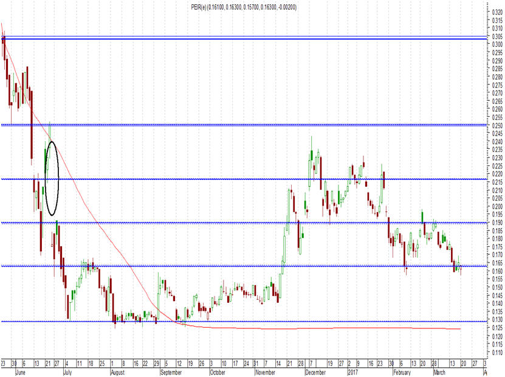Select the March month label

[439, 373]
